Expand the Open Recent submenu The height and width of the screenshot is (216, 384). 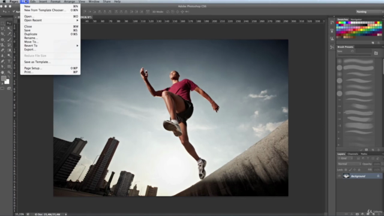[51, 20]
